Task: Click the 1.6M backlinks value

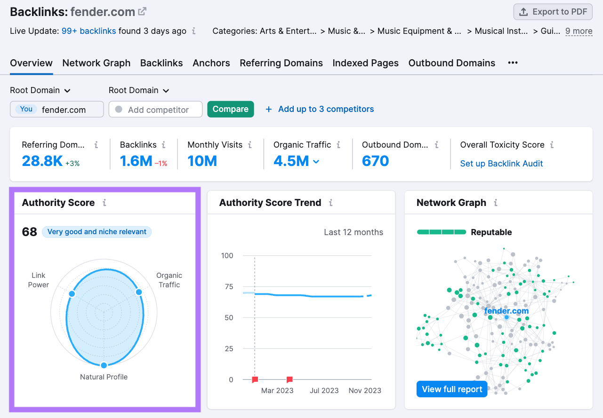Action: click(136, 161)
